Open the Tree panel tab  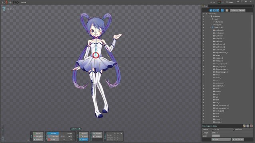205,6
